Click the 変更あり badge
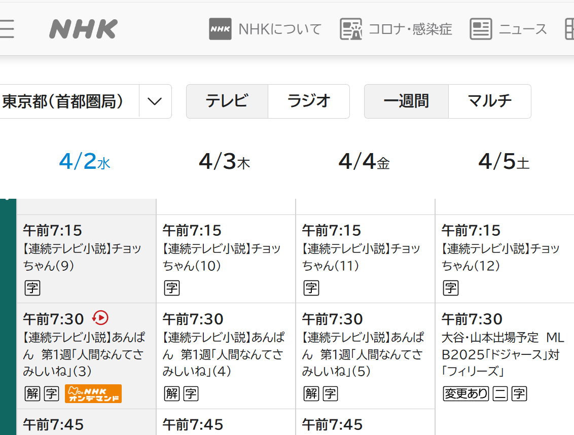 (466, 394)
